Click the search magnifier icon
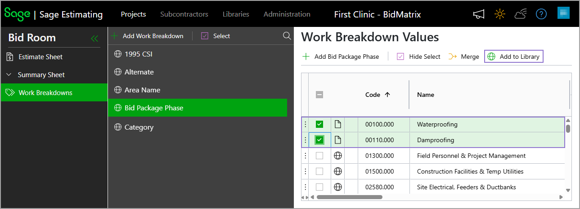The width and height of the screenshot is (580, 209). (287, 36)
